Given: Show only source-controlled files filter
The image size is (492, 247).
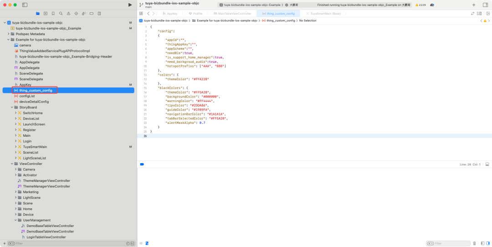Looking at the screenshot, I should click(133, 243).
